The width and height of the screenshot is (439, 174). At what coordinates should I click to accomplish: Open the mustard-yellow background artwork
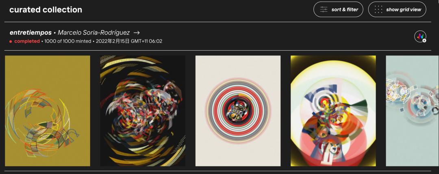[48, 111]
